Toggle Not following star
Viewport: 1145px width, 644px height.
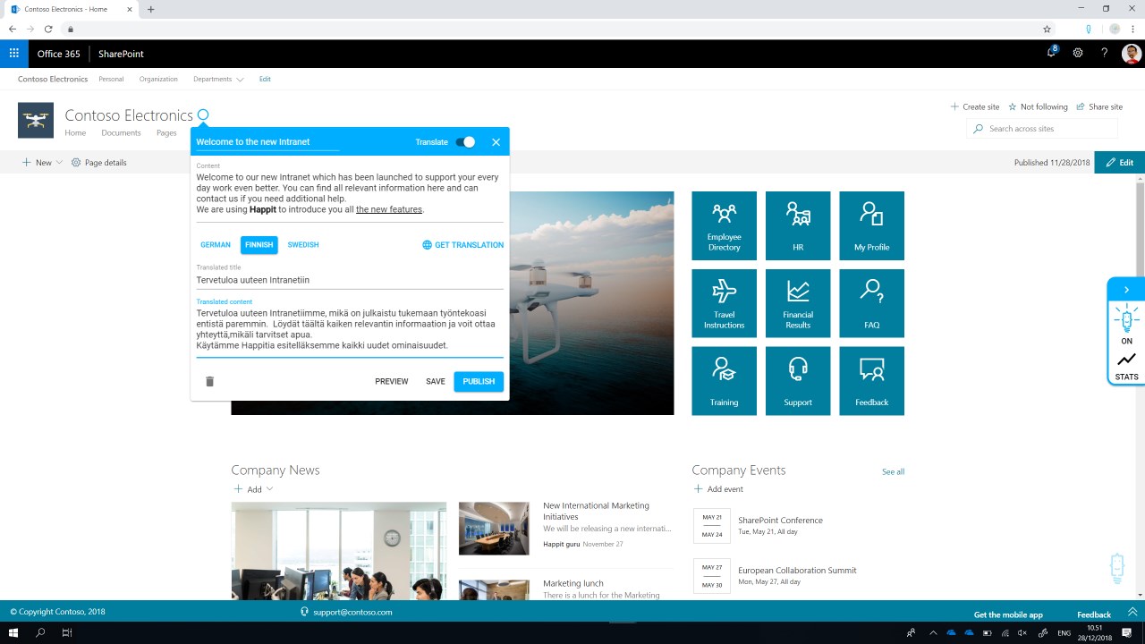click(x=1038, y=106)
